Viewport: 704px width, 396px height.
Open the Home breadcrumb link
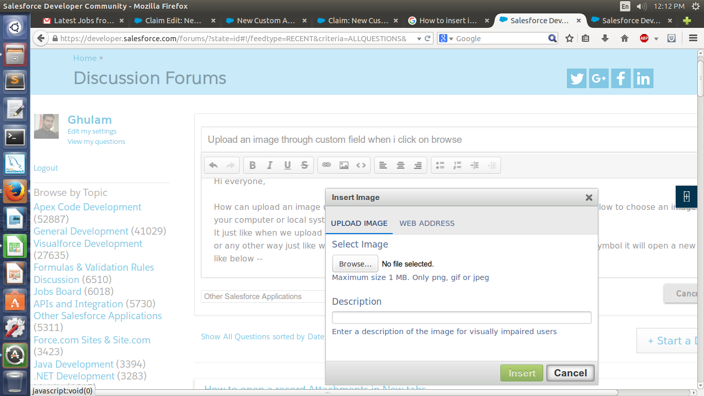(x=85, y=58)
